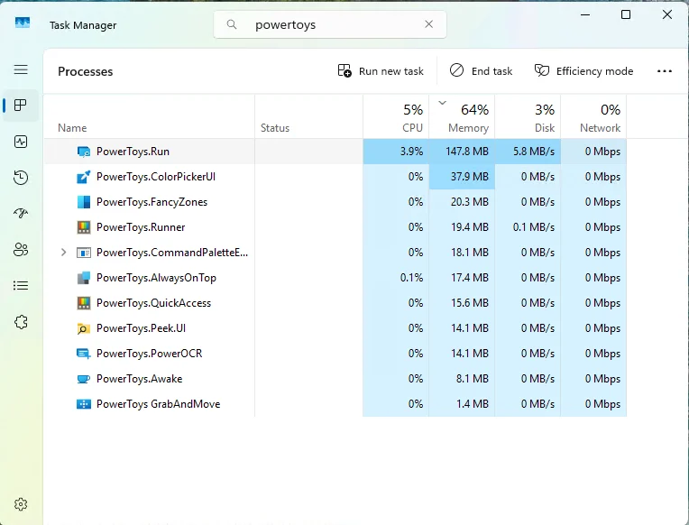Click Run new task
The image size is (689, 525).
pyautogui.click(x=381, y=70)
